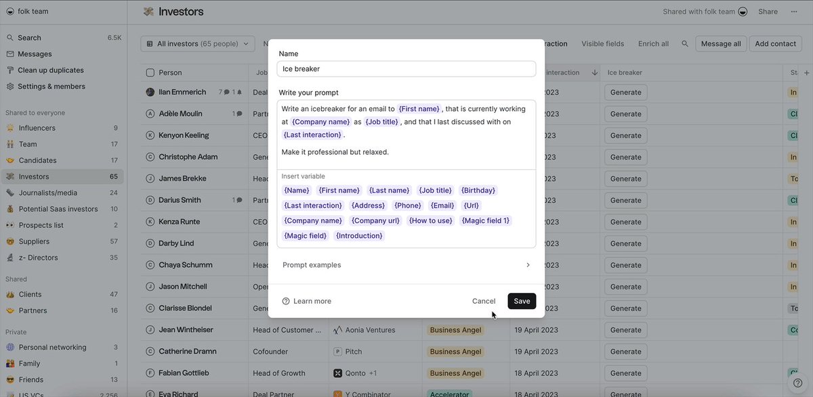Open the Friends group
The height and width of the screenshot is (397, 813).
[x=62, y=379]
